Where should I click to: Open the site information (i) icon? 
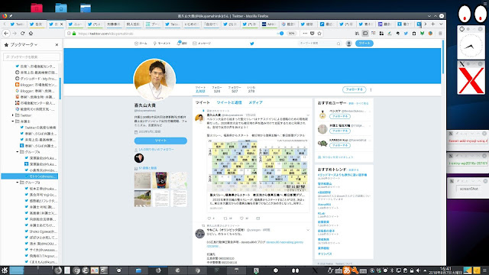click(70, 34)
